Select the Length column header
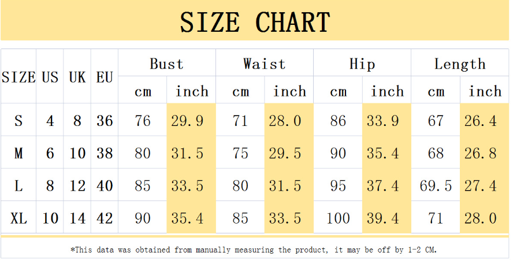 coord(460,63)
